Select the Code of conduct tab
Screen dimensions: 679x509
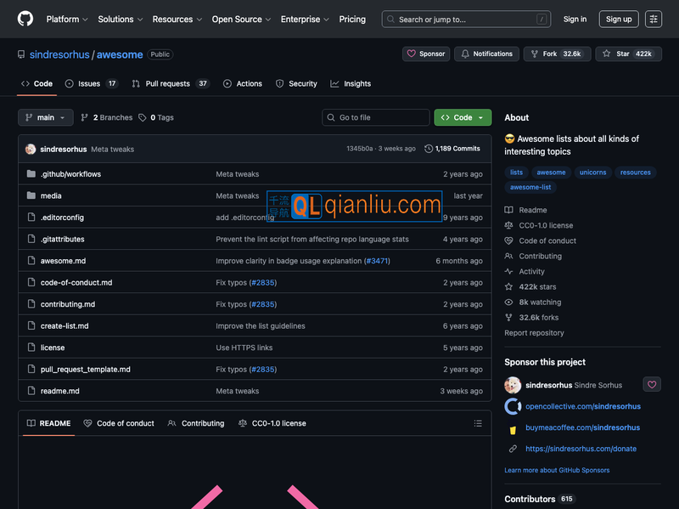click(119, 423)
